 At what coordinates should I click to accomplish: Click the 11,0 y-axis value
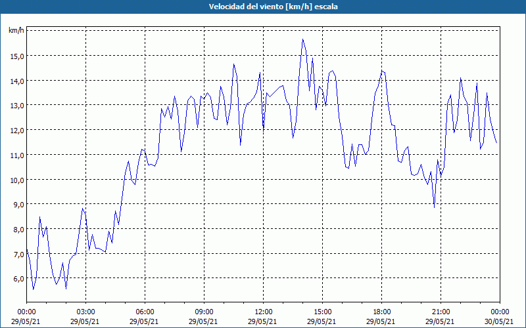pyautogui.click(x=17, y=155)
